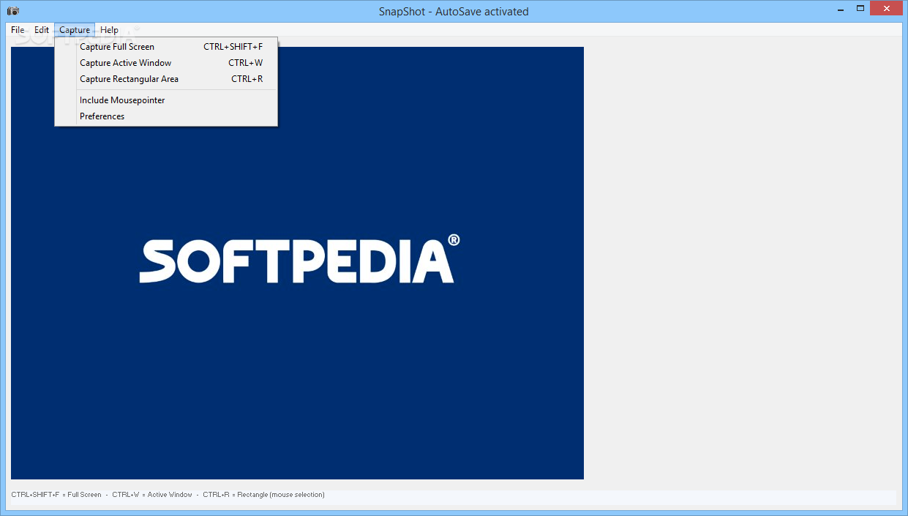
Task: Open the File menu
Action: click(x=18, y=30)
